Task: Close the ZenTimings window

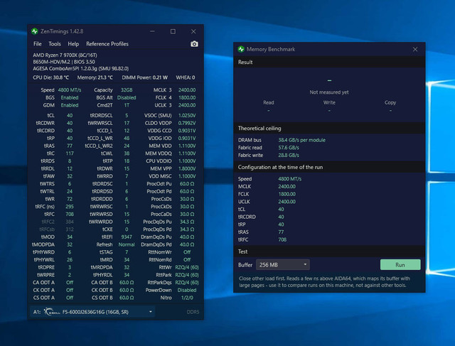Action: (193, 31)
